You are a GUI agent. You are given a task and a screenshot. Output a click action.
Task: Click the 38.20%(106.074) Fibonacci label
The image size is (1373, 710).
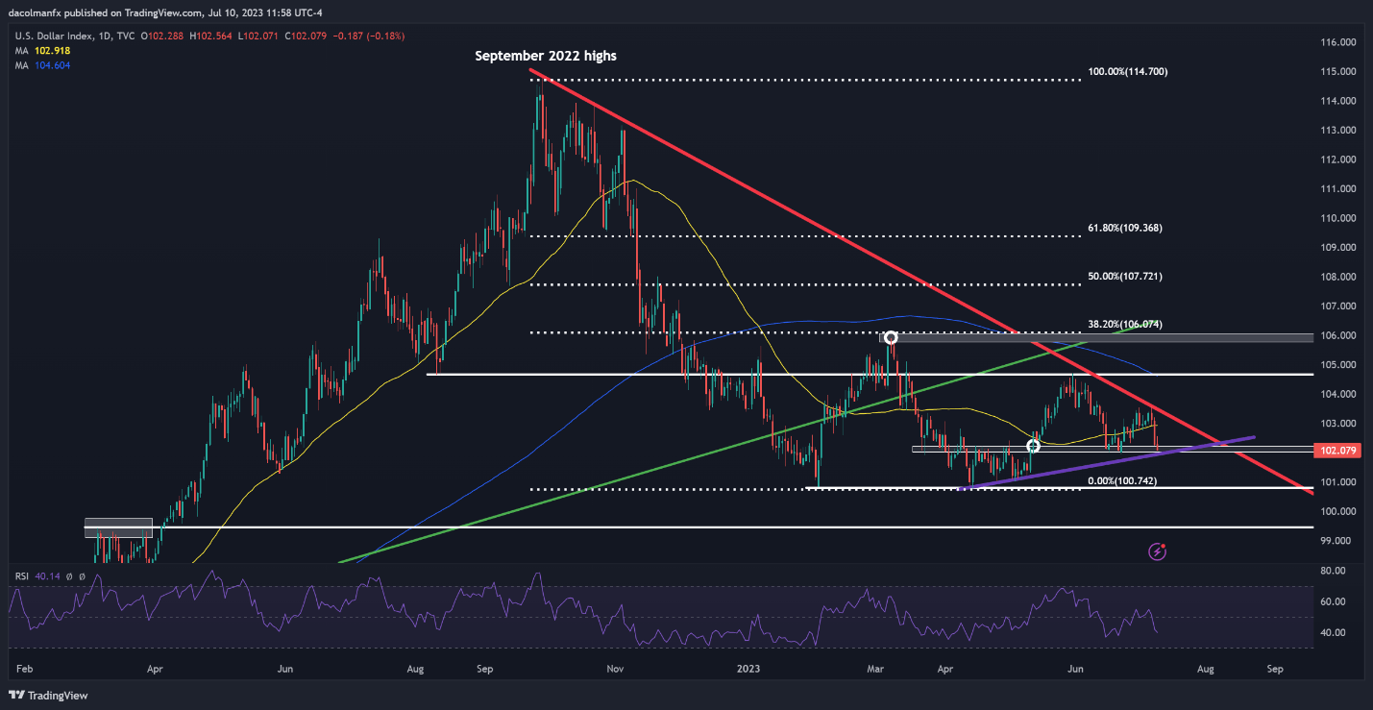point(1127,325)
